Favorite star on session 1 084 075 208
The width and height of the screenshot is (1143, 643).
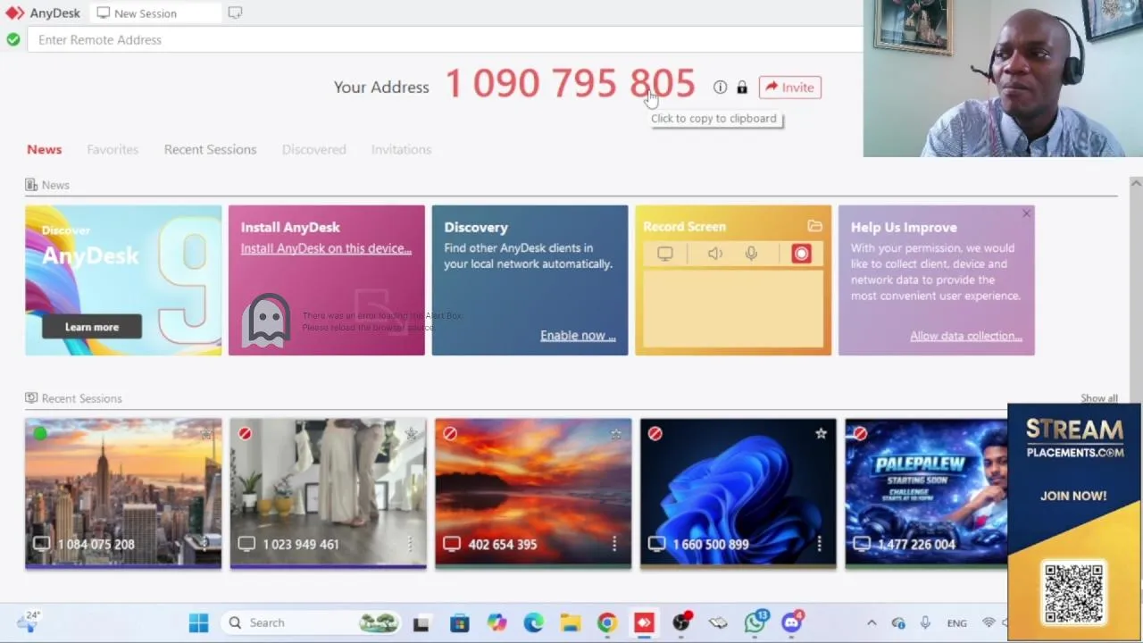click(x=206, y=434)
